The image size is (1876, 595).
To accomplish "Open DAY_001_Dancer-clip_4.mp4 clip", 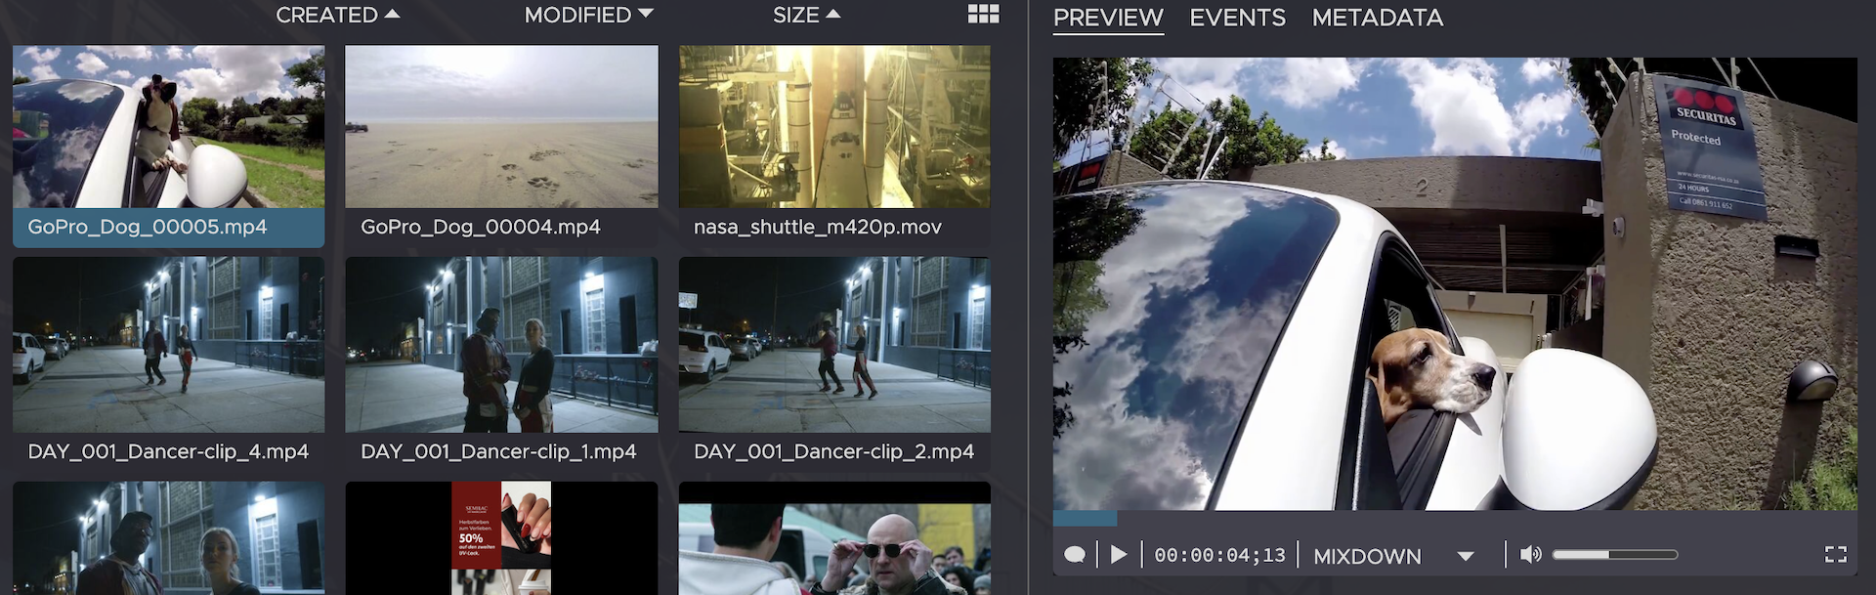I will click(x=168, y=345).
